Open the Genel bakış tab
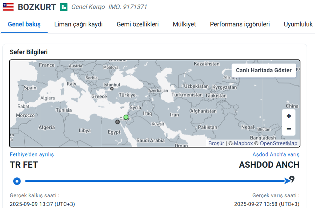This screenshot has width=315, height=208. [x=24, y=24]
